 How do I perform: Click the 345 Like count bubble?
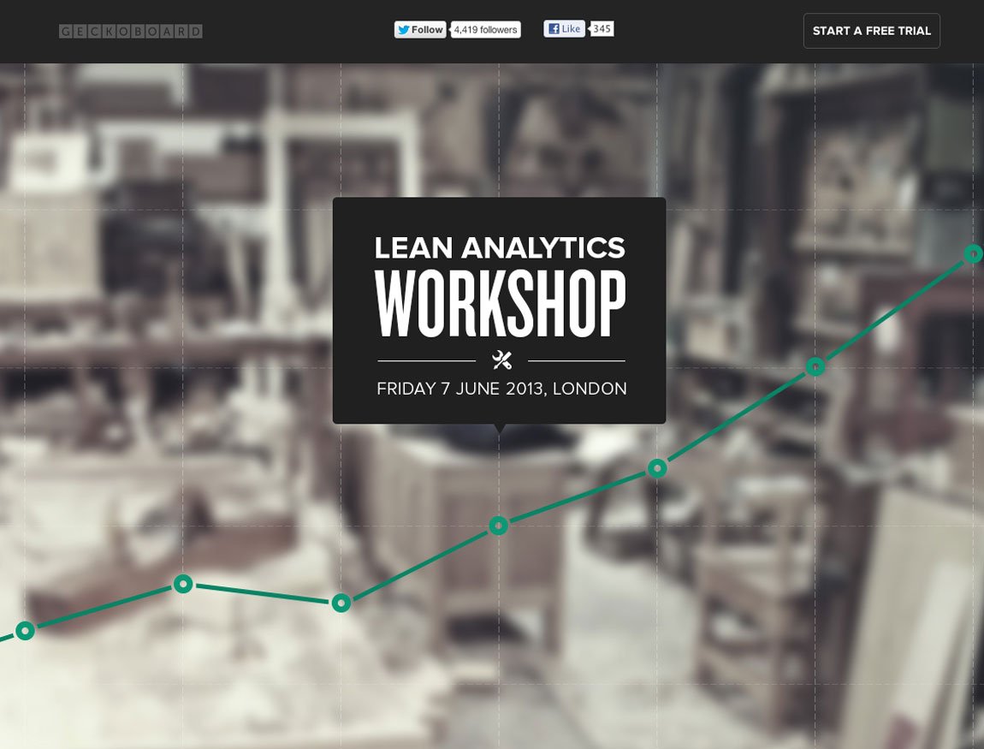coord(601,28)
